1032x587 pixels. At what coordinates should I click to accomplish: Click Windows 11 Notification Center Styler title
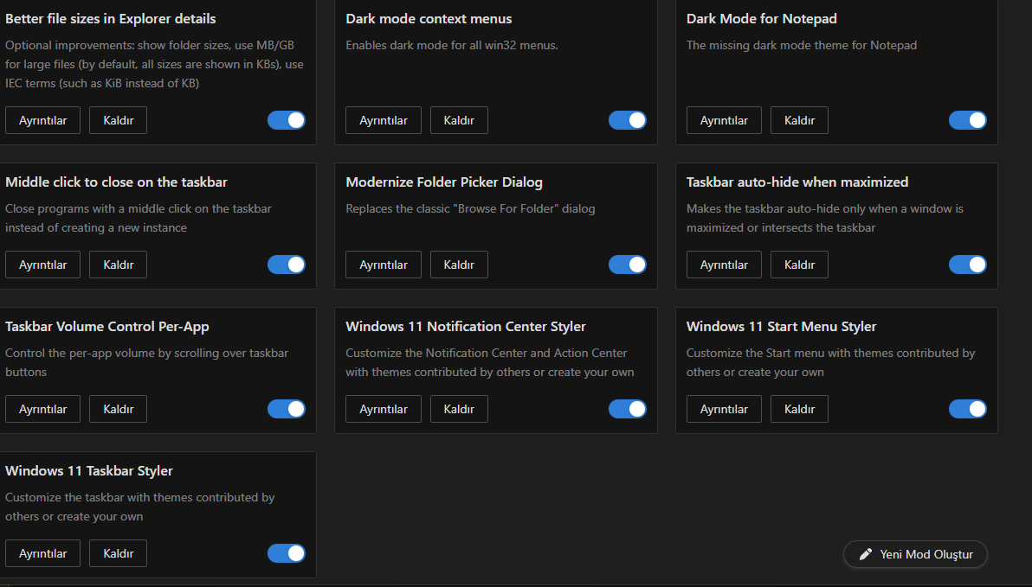click(x=465, y=327)
